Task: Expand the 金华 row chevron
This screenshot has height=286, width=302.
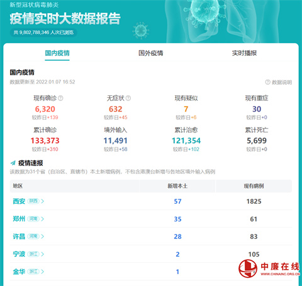Action: (x=43, y=272)
